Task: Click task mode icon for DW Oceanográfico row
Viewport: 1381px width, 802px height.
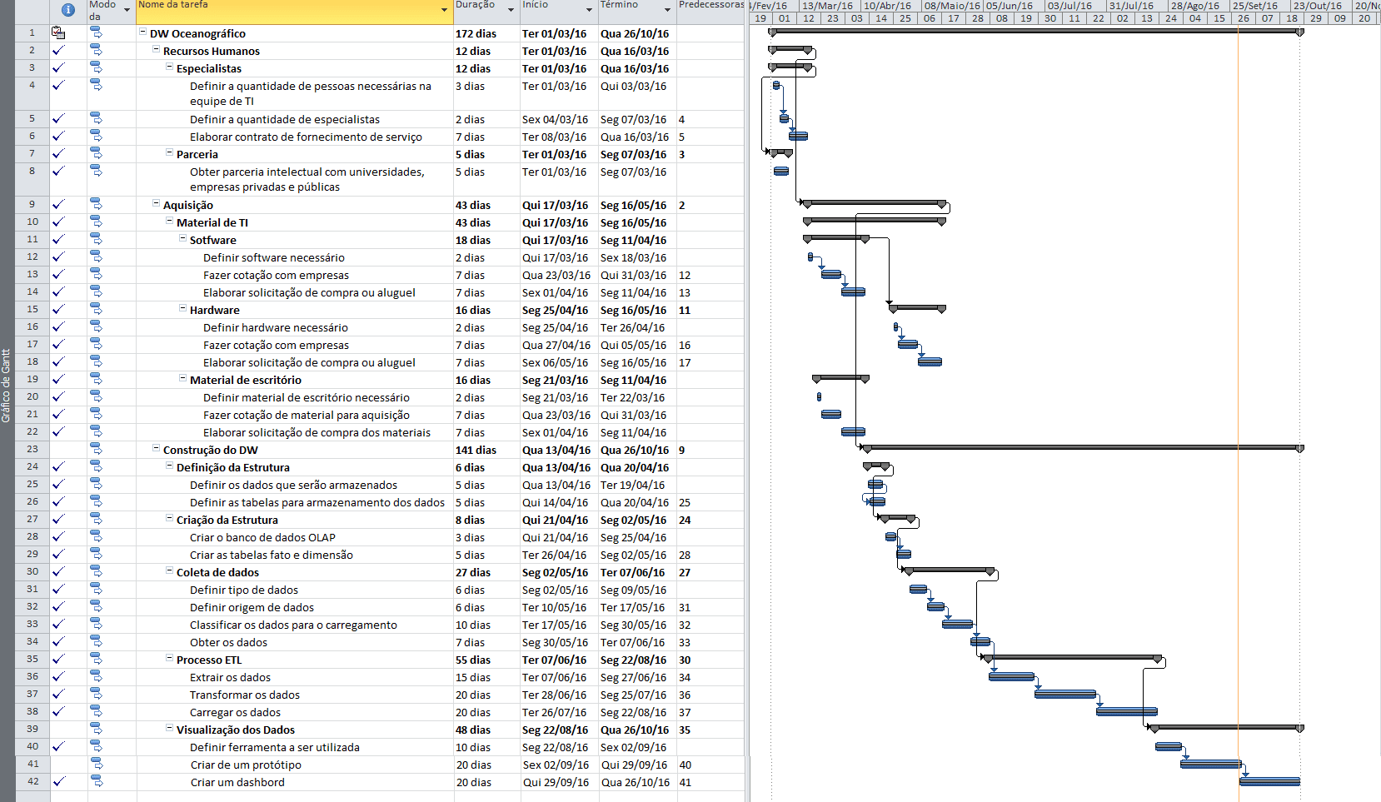Action: [97, 33]
